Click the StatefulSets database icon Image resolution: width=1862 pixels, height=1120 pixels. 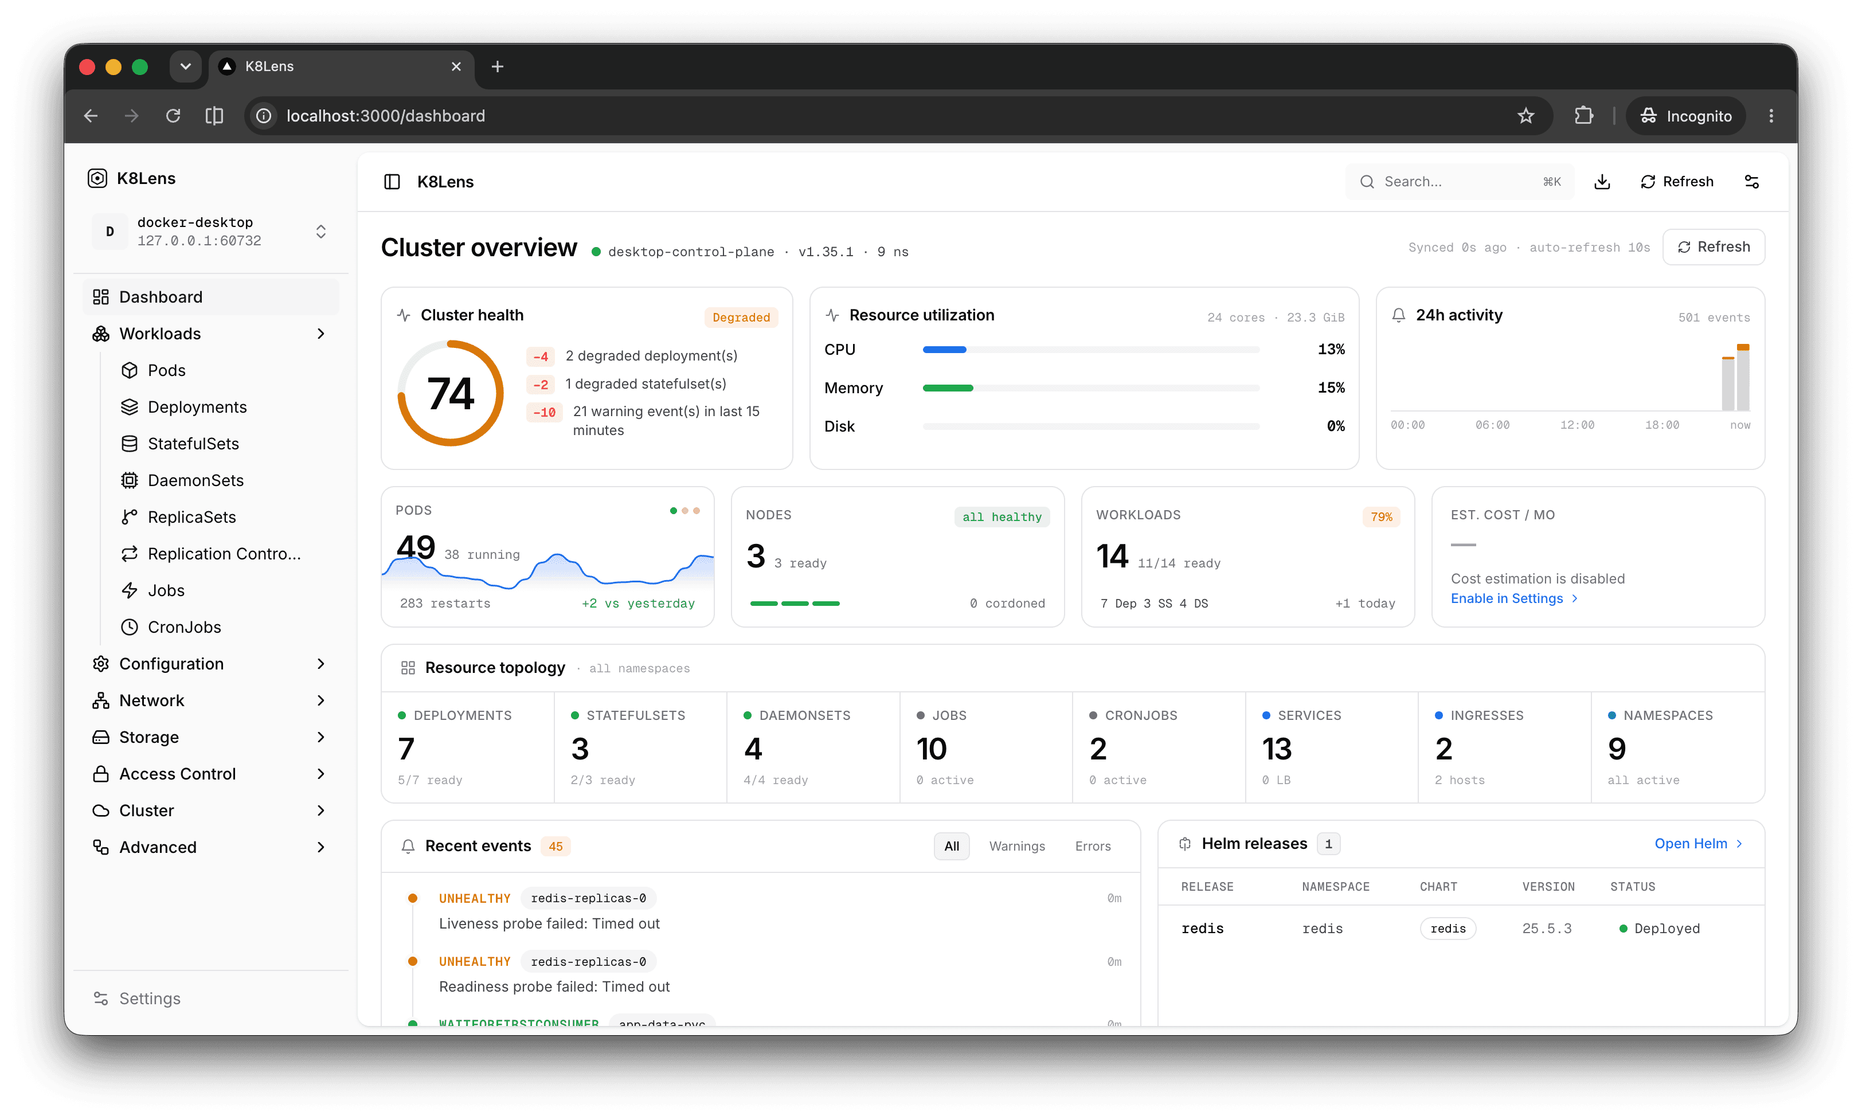130,444
